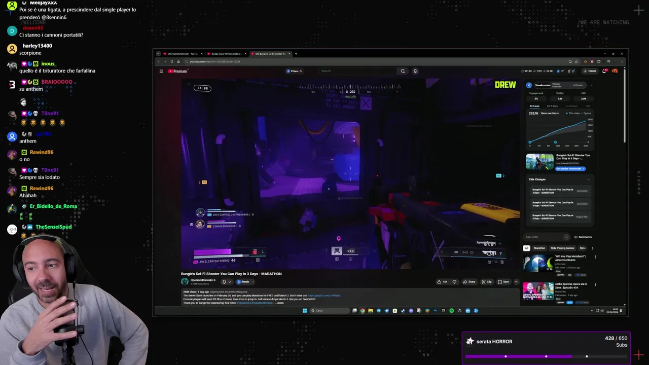Open 'Addio Spencer' video thumbnail
Screen dimensions: 649x365
tap(538, 291)
